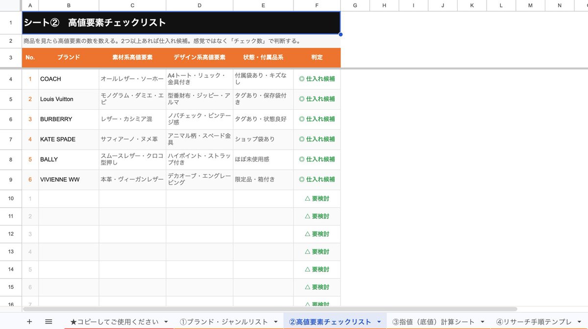
Task: Open dropdown arrow of ★コピーしてご使用ください tab
Action: pos(166,322)
